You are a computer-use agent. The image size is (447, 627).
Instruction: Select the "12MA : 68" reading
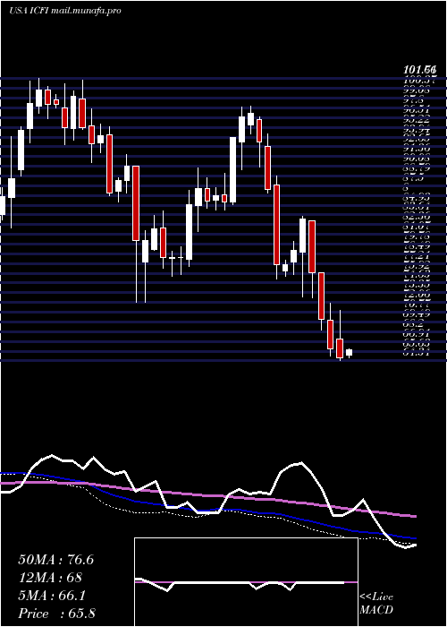[x=50, y=578]
